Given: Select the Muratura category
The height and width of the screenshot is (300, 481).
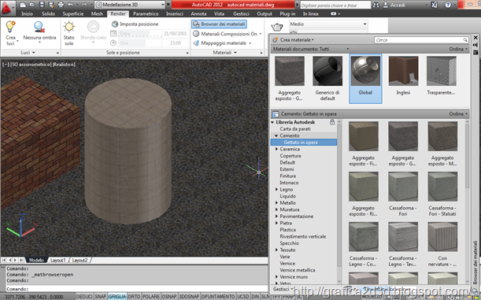Looking at the screenshot, I should [289, 209].
